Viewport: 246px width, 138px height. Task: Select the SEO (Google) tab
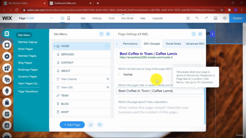152,44
